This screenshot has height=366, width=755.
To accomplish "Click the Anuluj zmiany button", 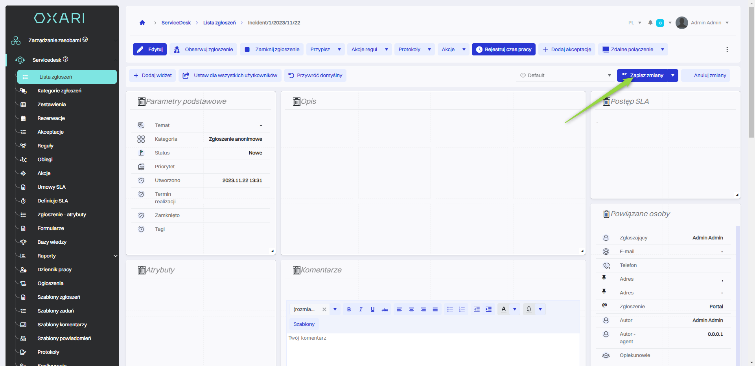I will [709, 75].
